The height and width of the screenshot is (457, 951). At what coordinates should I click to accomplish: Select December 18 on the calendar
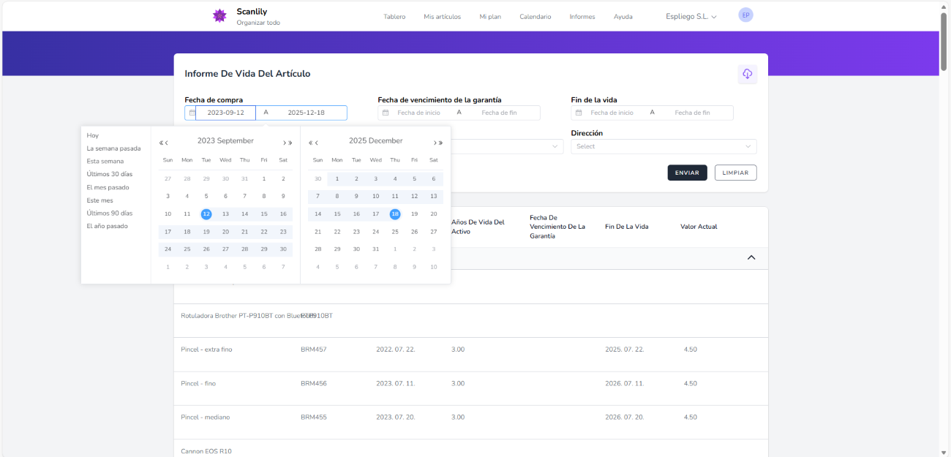click(x=394, y=214)
